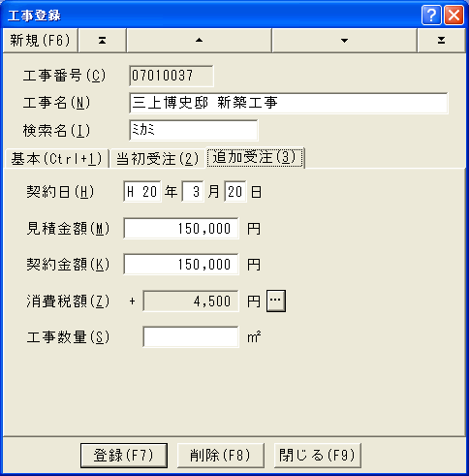
Task: Go to next record down arrow
Action: [344, 41]
